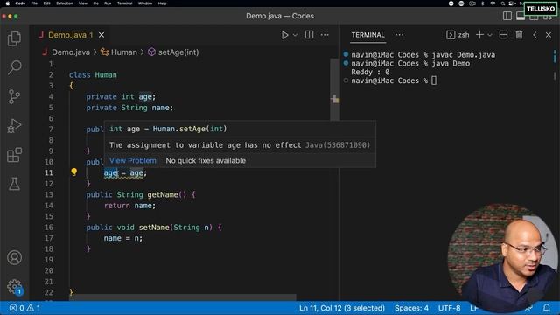
Task: Open the Selection menu
Action: pos(64,3)
